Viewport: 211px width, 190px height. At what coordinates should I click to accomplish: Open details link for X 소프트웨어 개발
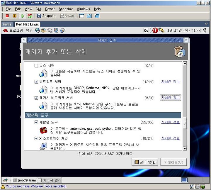pos(170,138)
